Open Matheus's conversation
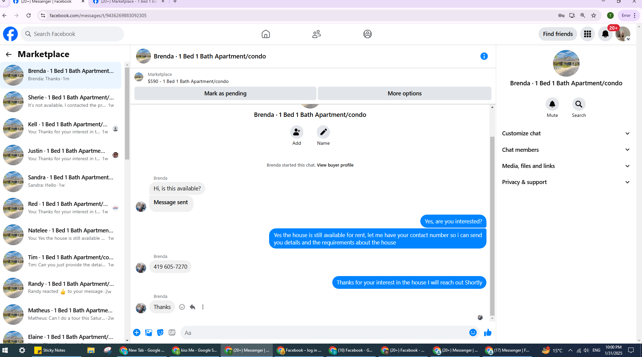This screenshot has height=357, width=642. pos(61,314)
